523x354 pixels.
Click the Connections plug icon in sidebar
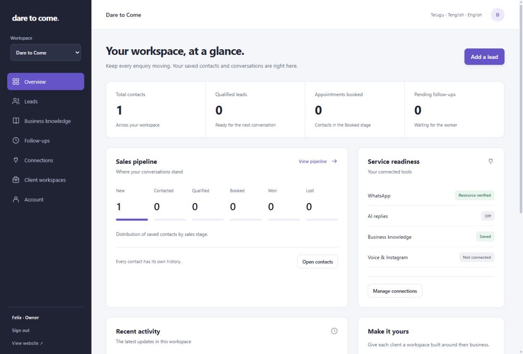pyautogui.click(x=16, y=160)
